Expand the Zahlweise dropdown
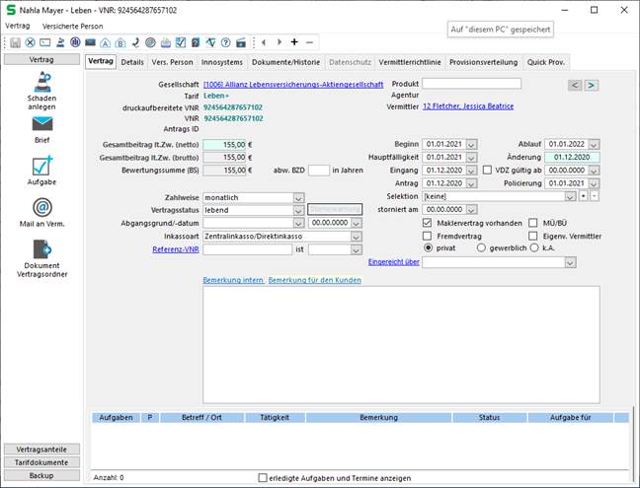Image resolution: width=640 pixels, height=488 pixels. (298, 197)
